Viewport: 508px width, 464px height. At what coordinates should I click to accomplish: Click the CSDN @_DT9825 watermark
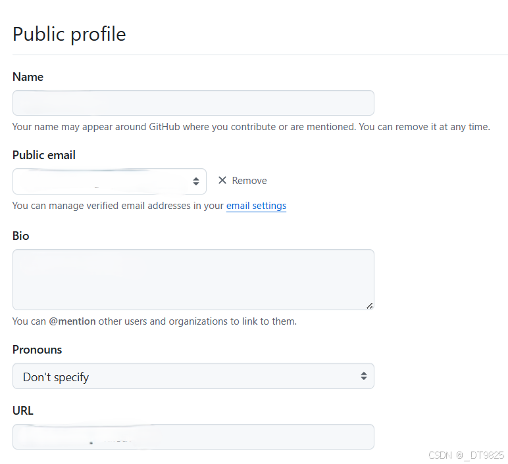pos(466,455)
